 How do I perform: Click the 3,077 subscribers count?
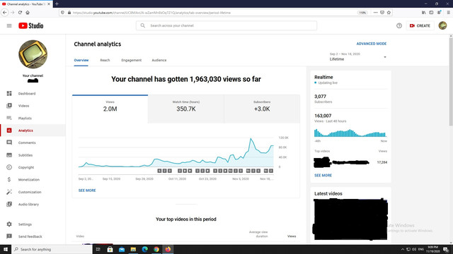[x=320, y=97]
